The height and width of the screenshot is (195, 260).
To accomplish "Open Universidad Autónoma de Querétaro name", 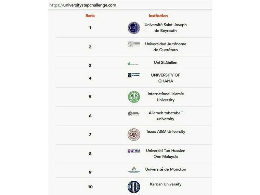I will click(165, 47).
